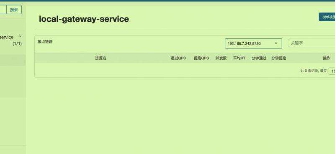This screenshot has width=335, height=154.
Task: Click the 拒绝QPS column header
Action: tap(201, 58)
